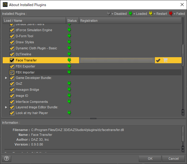Click the Information panel scrollbar thumb

tap(183, 134)
